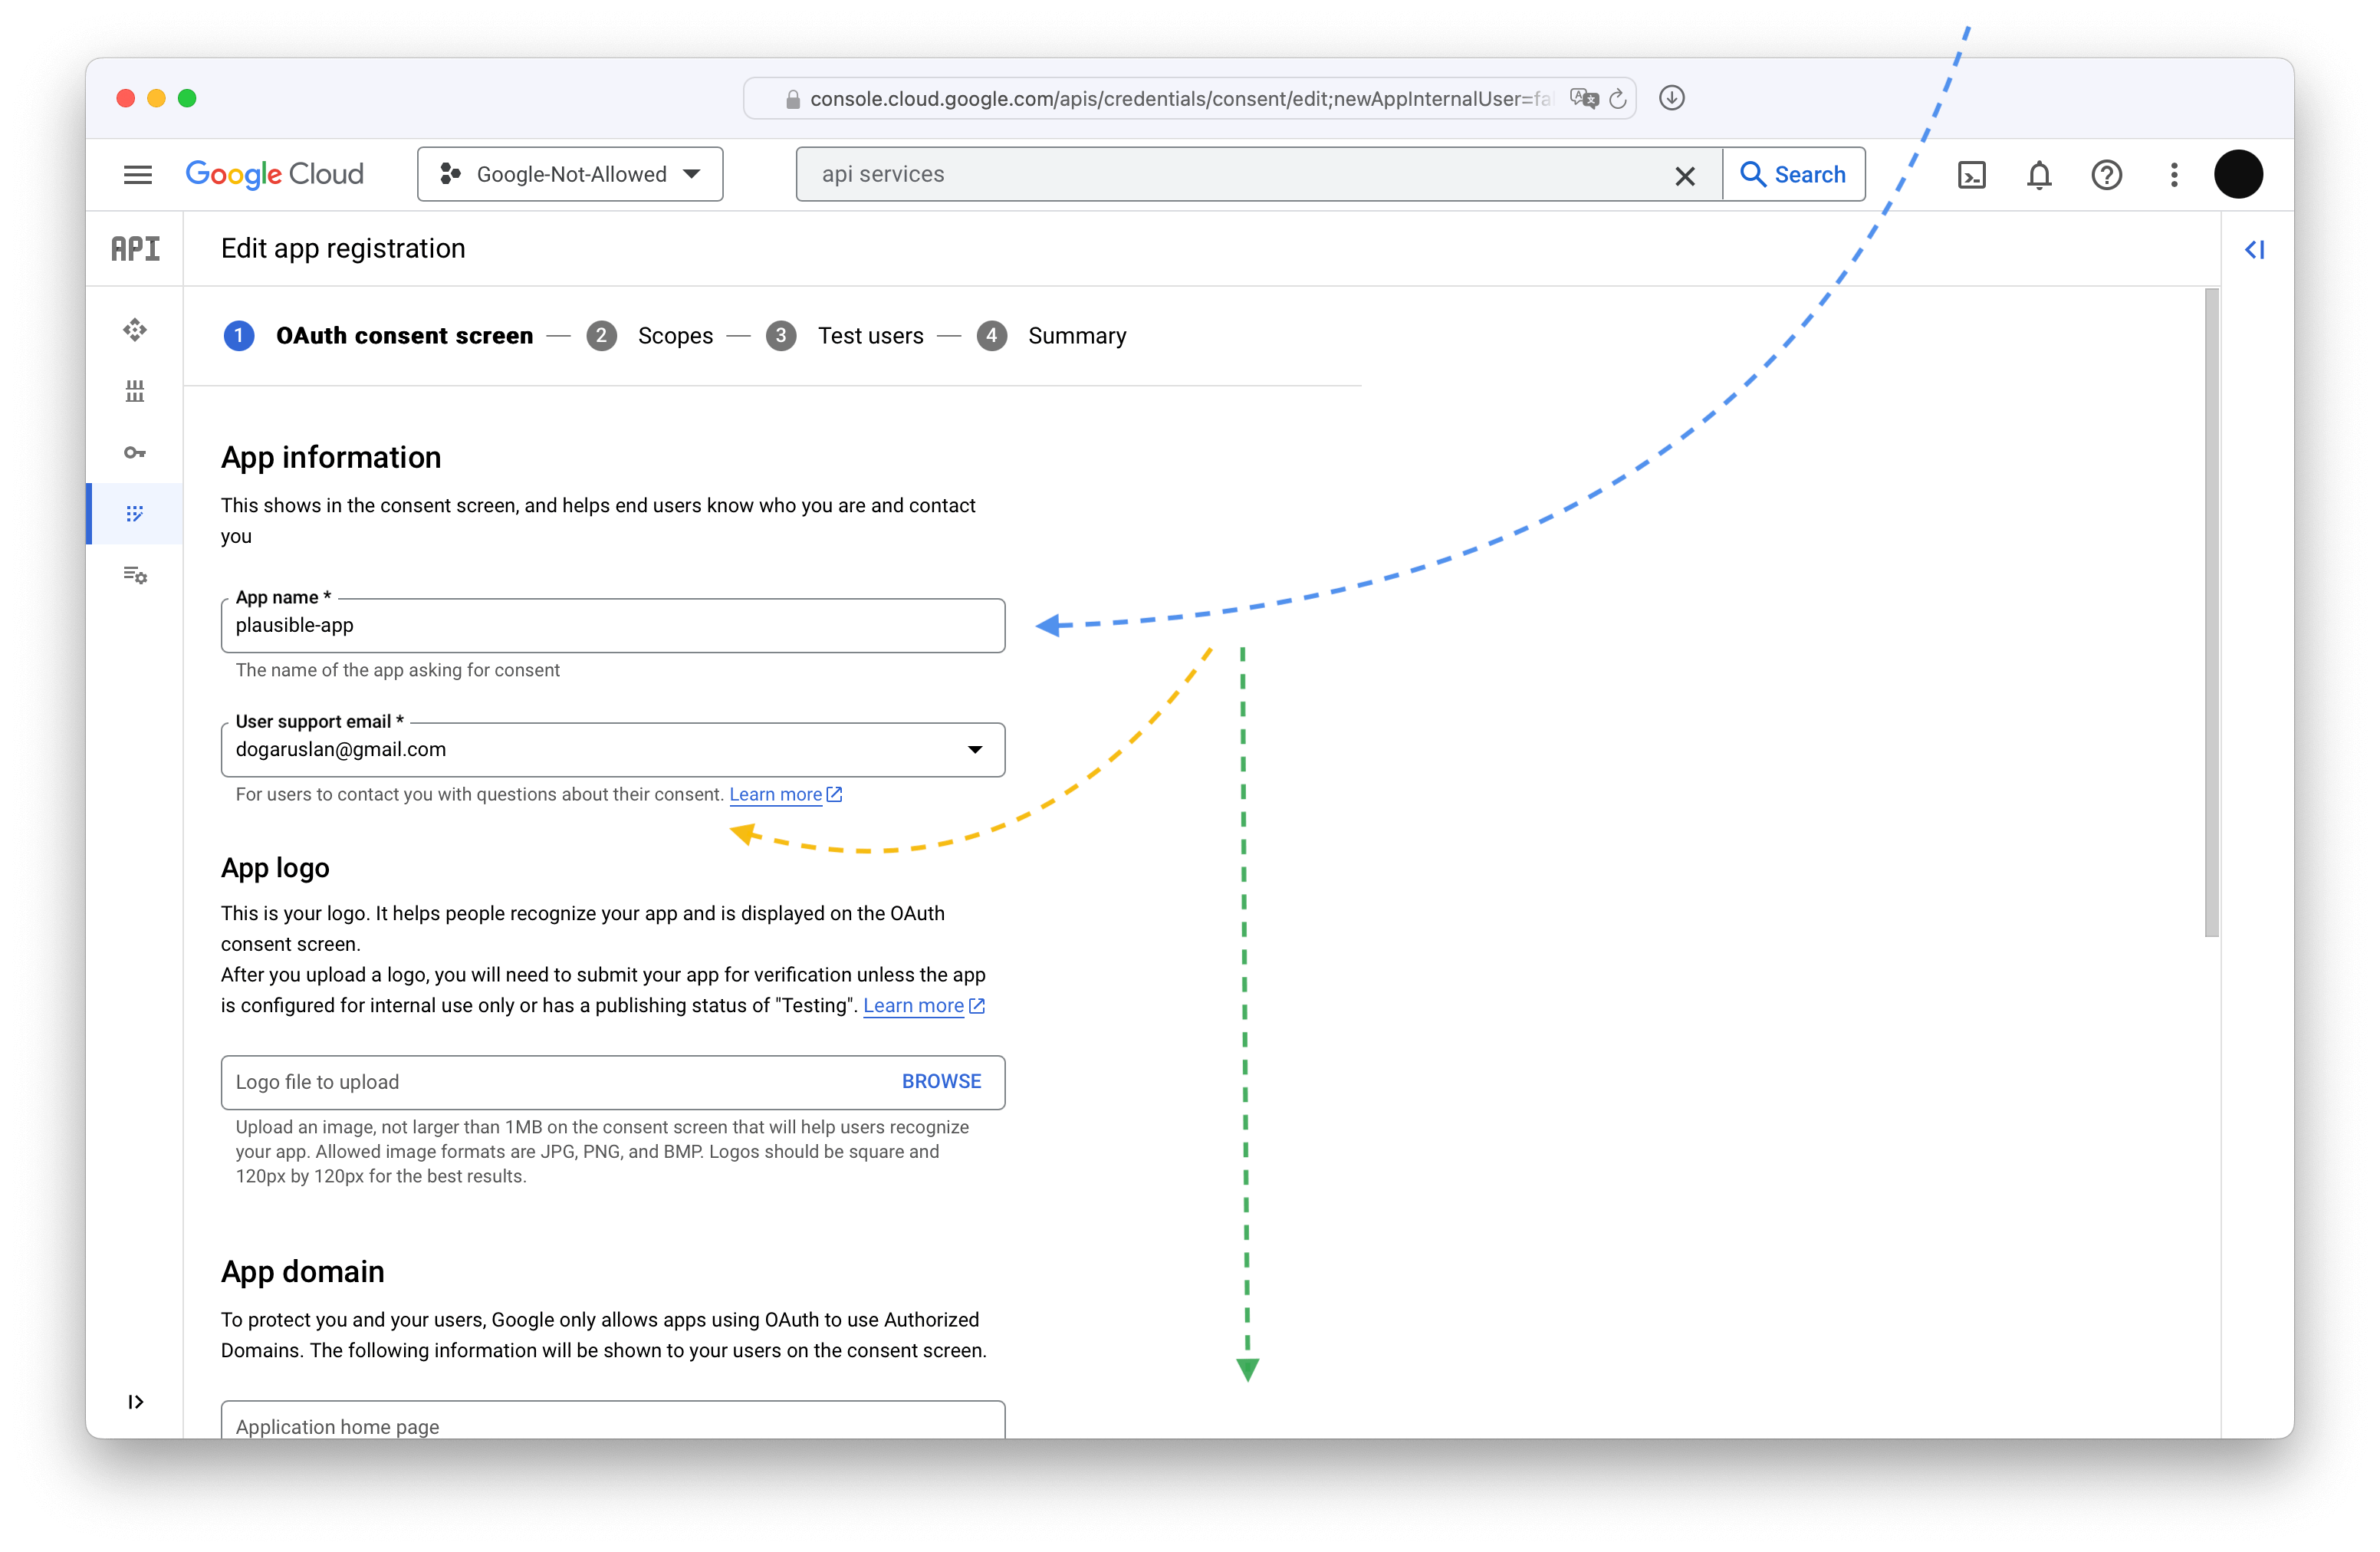Expand the left navigation panel
Viewport: 2380px width, 1552px height.
click(x=136, y=1402)
